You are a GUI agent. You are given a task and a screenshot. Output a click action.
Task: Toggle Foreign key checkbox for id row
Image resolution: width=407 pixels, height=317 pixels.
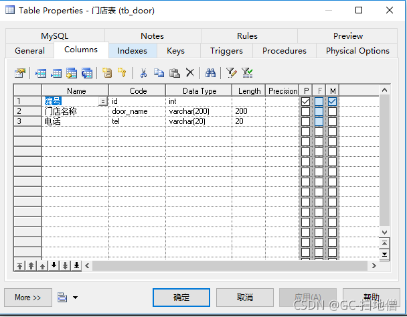click(x=319, y=101)
